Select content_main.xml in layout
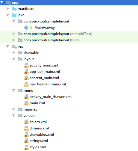138x151 pixels. pos(44,78)
